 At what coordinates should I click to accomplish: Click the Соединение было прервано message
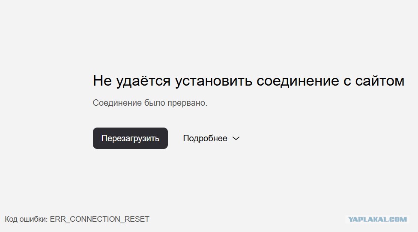(x=150, y=103)
